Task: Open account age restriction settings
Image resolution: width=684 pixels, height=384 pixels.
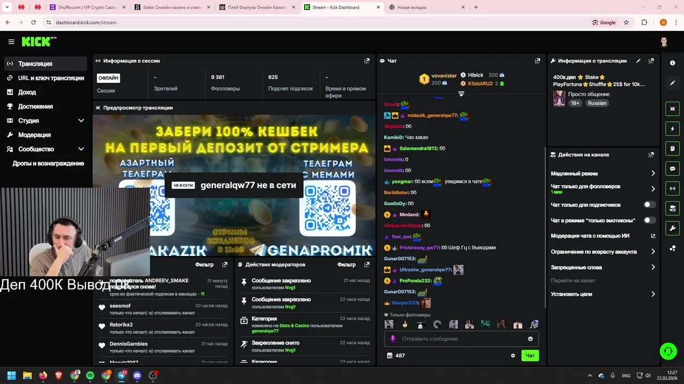Action: 603,252
